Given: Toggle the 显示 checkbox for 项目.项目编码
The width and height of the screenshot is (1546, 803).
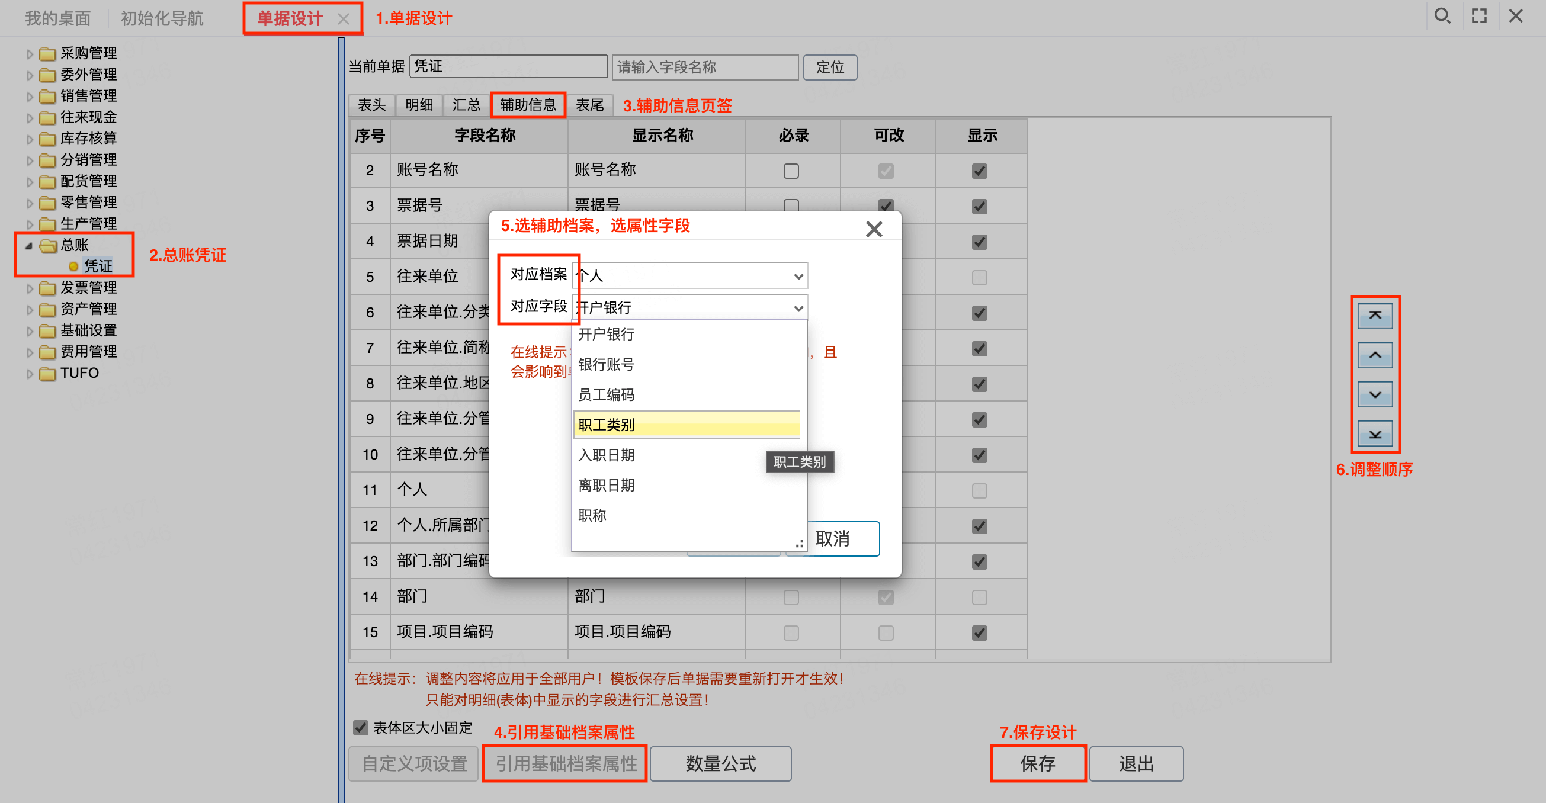Looking at the screenshot, I should click(x=979, y=632).
